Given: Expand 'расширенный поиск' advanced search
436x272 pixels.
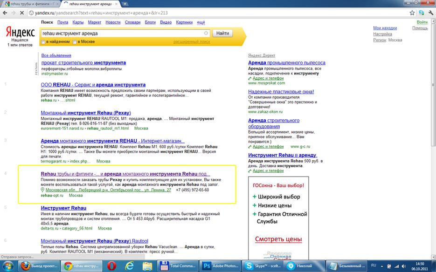Looking at the screenshot, I should point(192,42).
